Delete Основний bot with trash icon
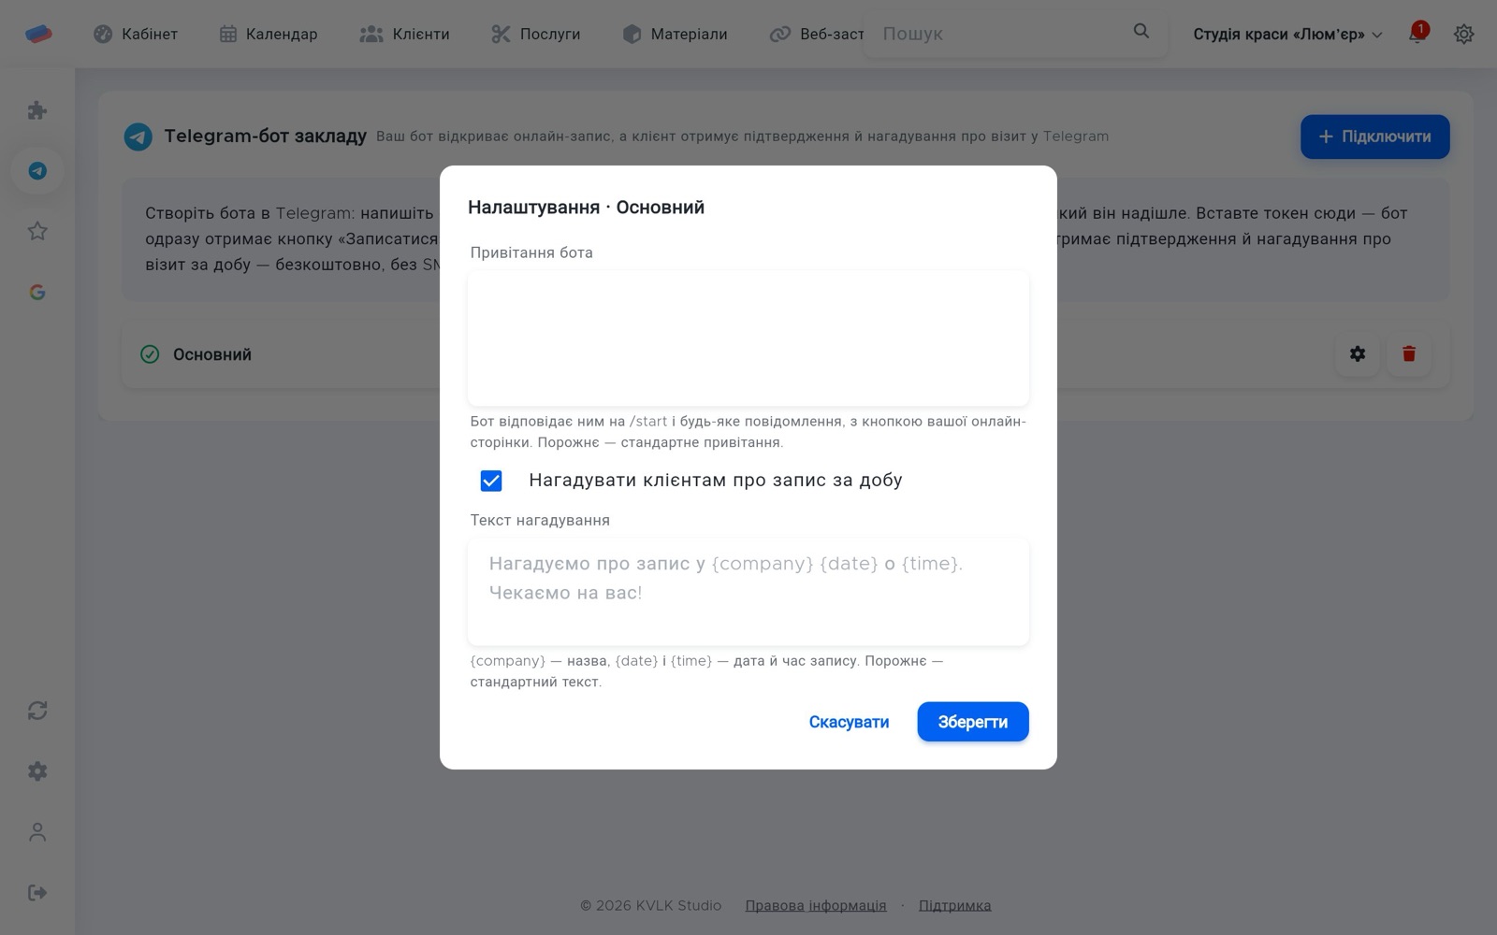 pos(1409,354)
